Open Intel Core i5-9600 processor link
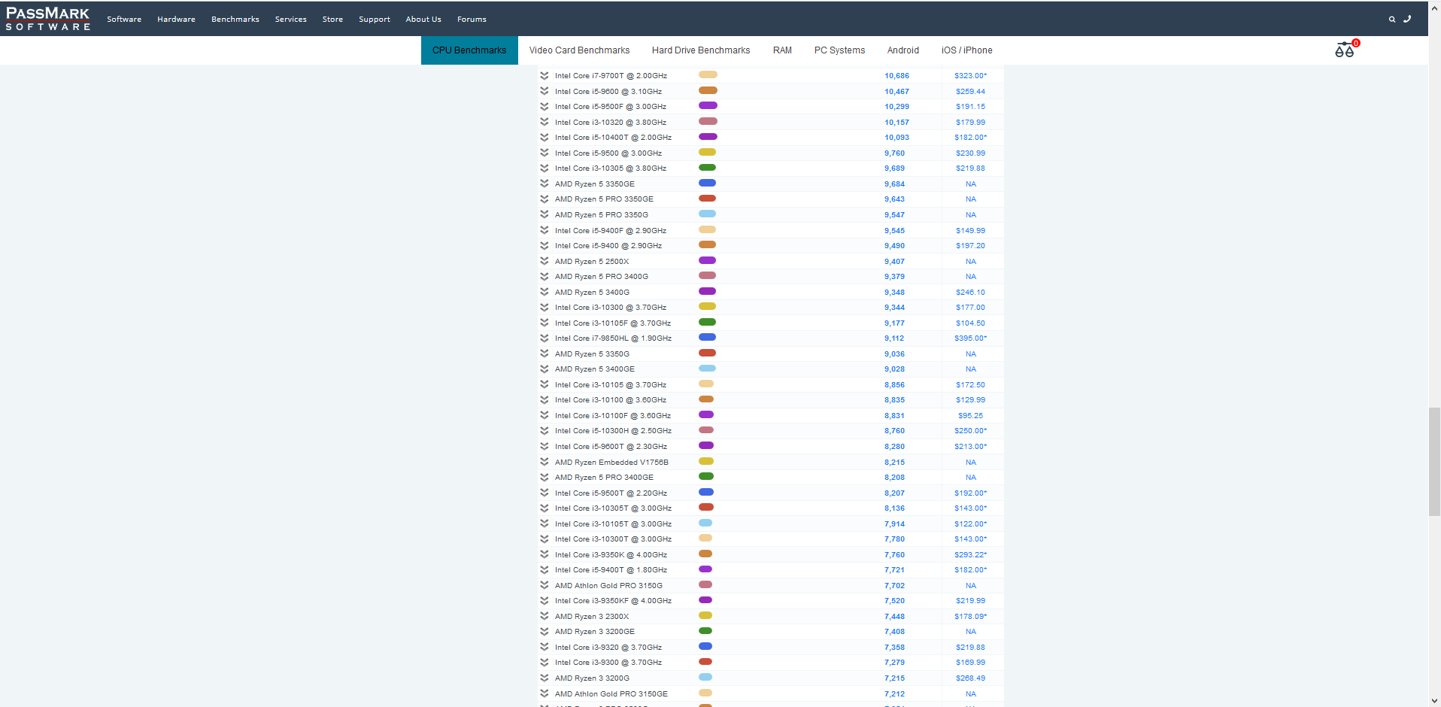The image size is (1441, 707). pos(608,92)
